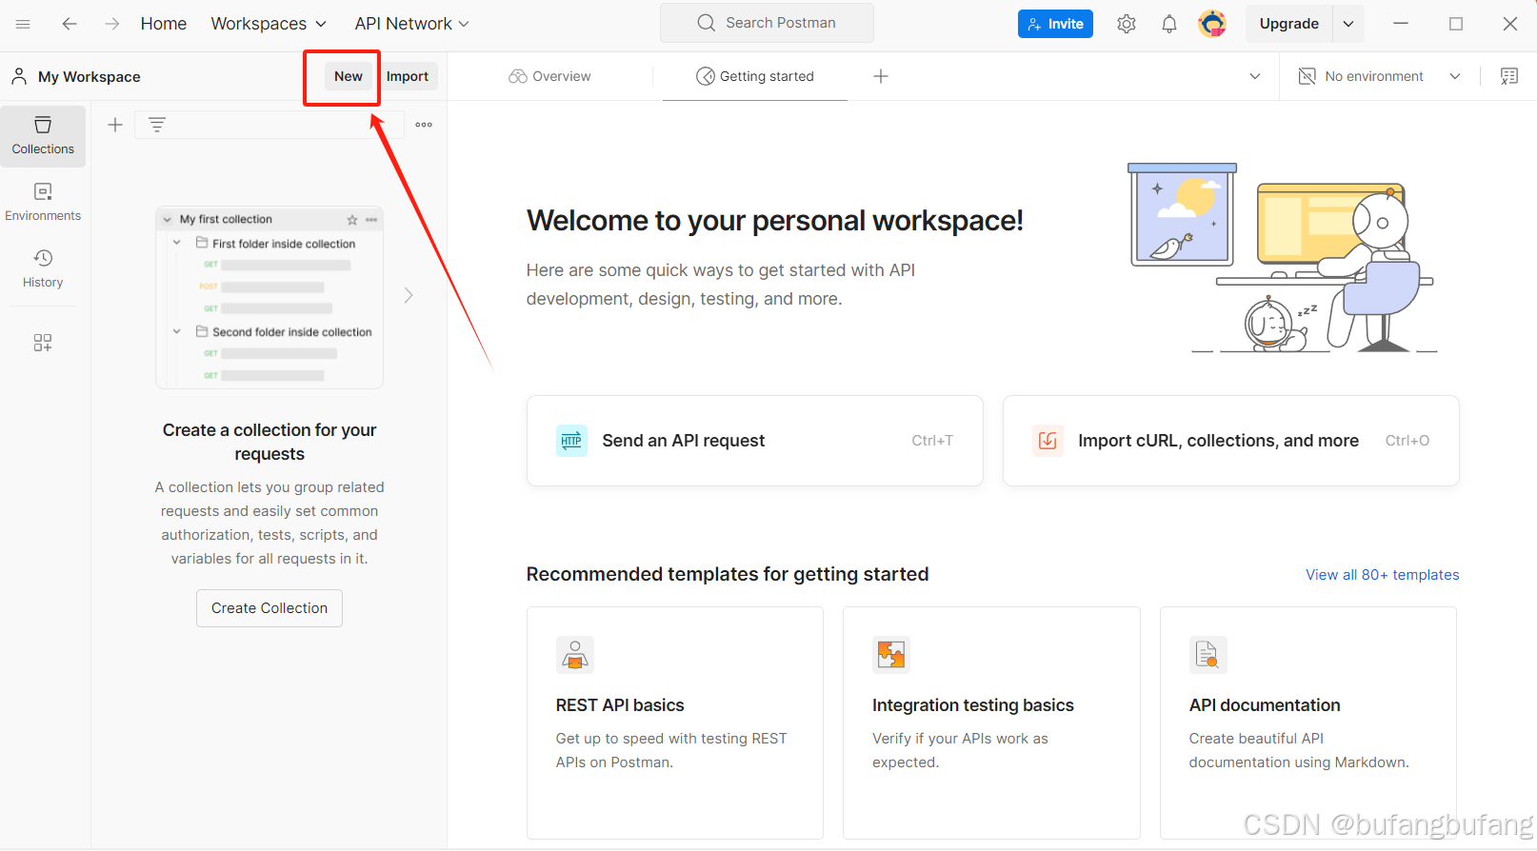1537x851 pixels.
Task: Click the Import button
Action: point(408,76)
